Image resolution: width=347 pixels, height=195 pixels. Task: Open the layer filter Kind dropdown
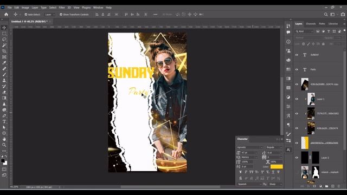pos(305,31)
